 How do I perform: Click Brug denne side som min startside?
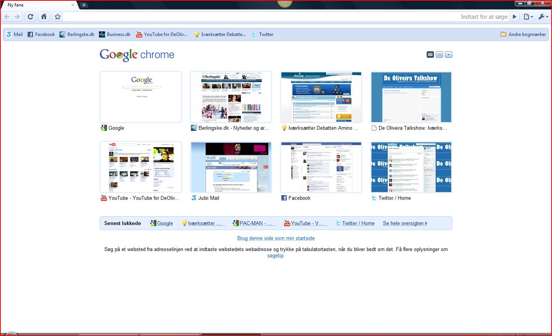(x=276, y=238)
